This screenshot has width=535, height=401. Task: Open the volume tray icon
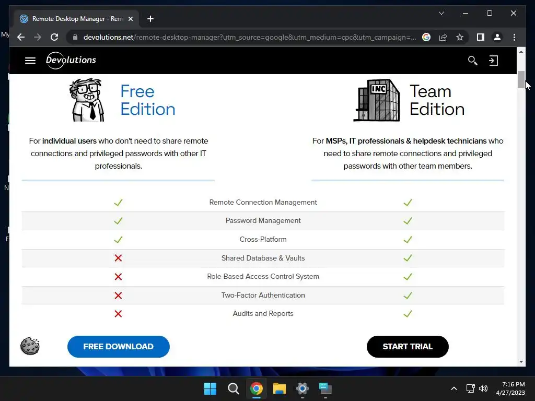click(x=483, y=388)
